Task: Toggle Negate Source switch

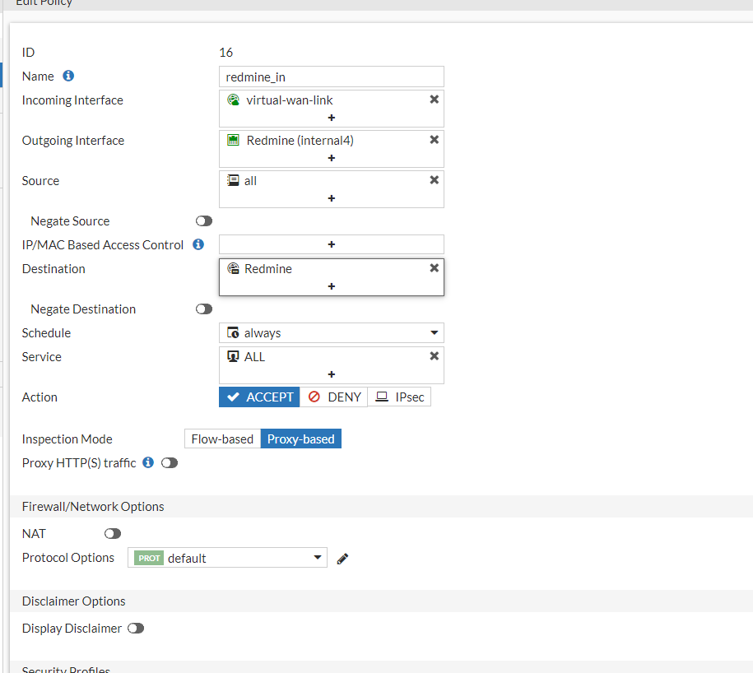Action: tap(204, 220)
